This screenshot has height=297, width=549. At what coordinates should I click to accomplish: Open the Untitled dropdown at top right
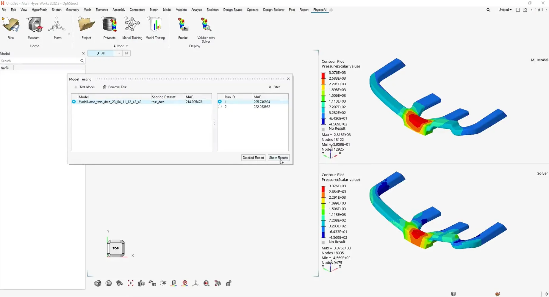505,10
